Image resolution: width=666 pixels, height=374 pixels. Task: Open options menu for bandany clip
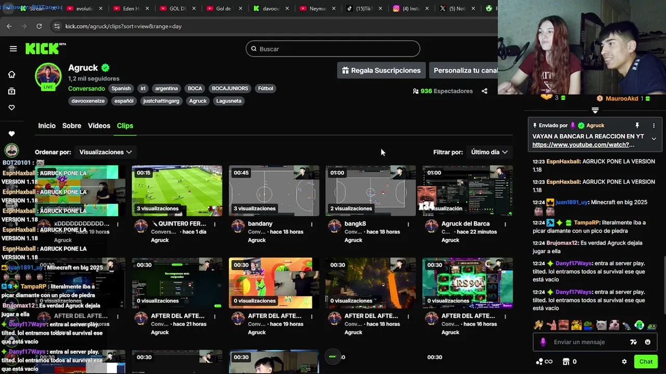tap(312, 224)
